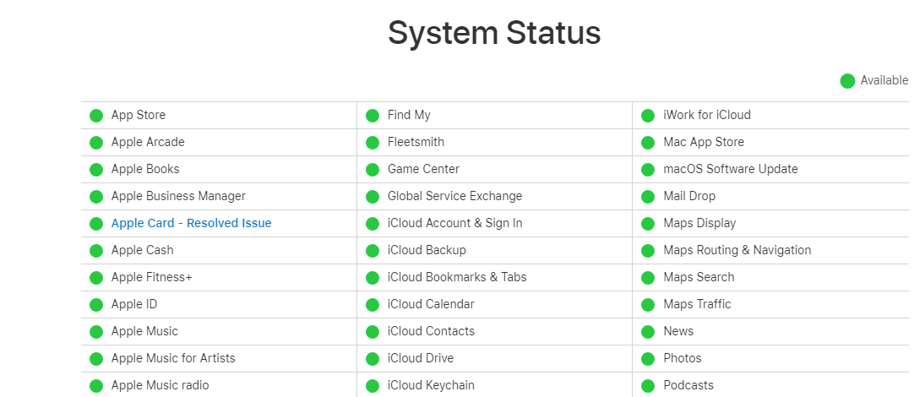The width and height of the screenshot is (914, 397).
Task: Click the green status dot beside iCloud Backup
Action: point(373,251)
